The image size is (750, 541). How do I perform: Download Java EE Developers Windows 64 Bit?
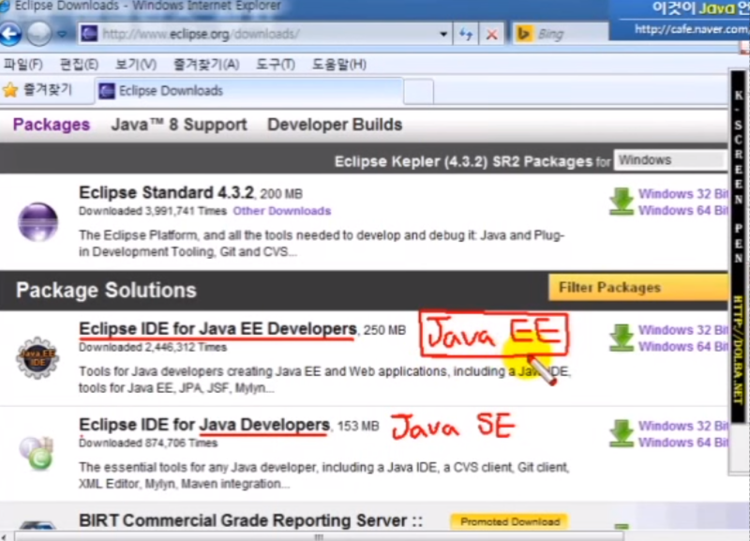[683, 346]
